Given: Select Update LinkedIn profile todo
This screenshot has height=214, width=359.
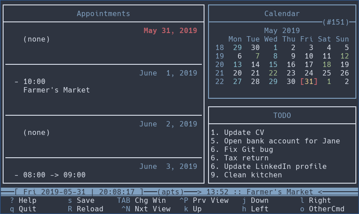Looking at the screenshot, I should pyautogui.click(x=275, y=166).
